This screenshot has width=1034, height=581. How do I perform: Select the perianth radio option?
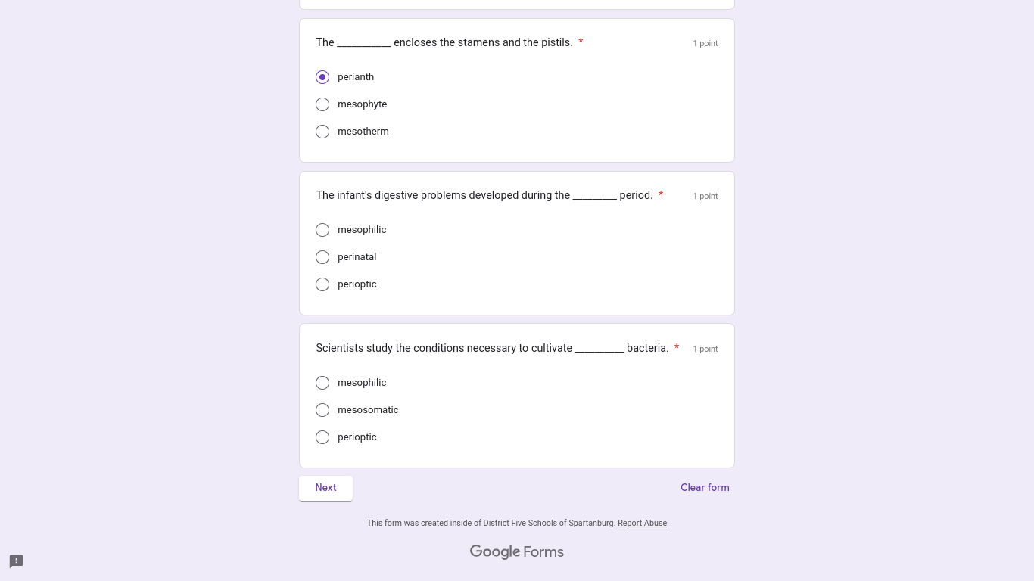[322, 77]
